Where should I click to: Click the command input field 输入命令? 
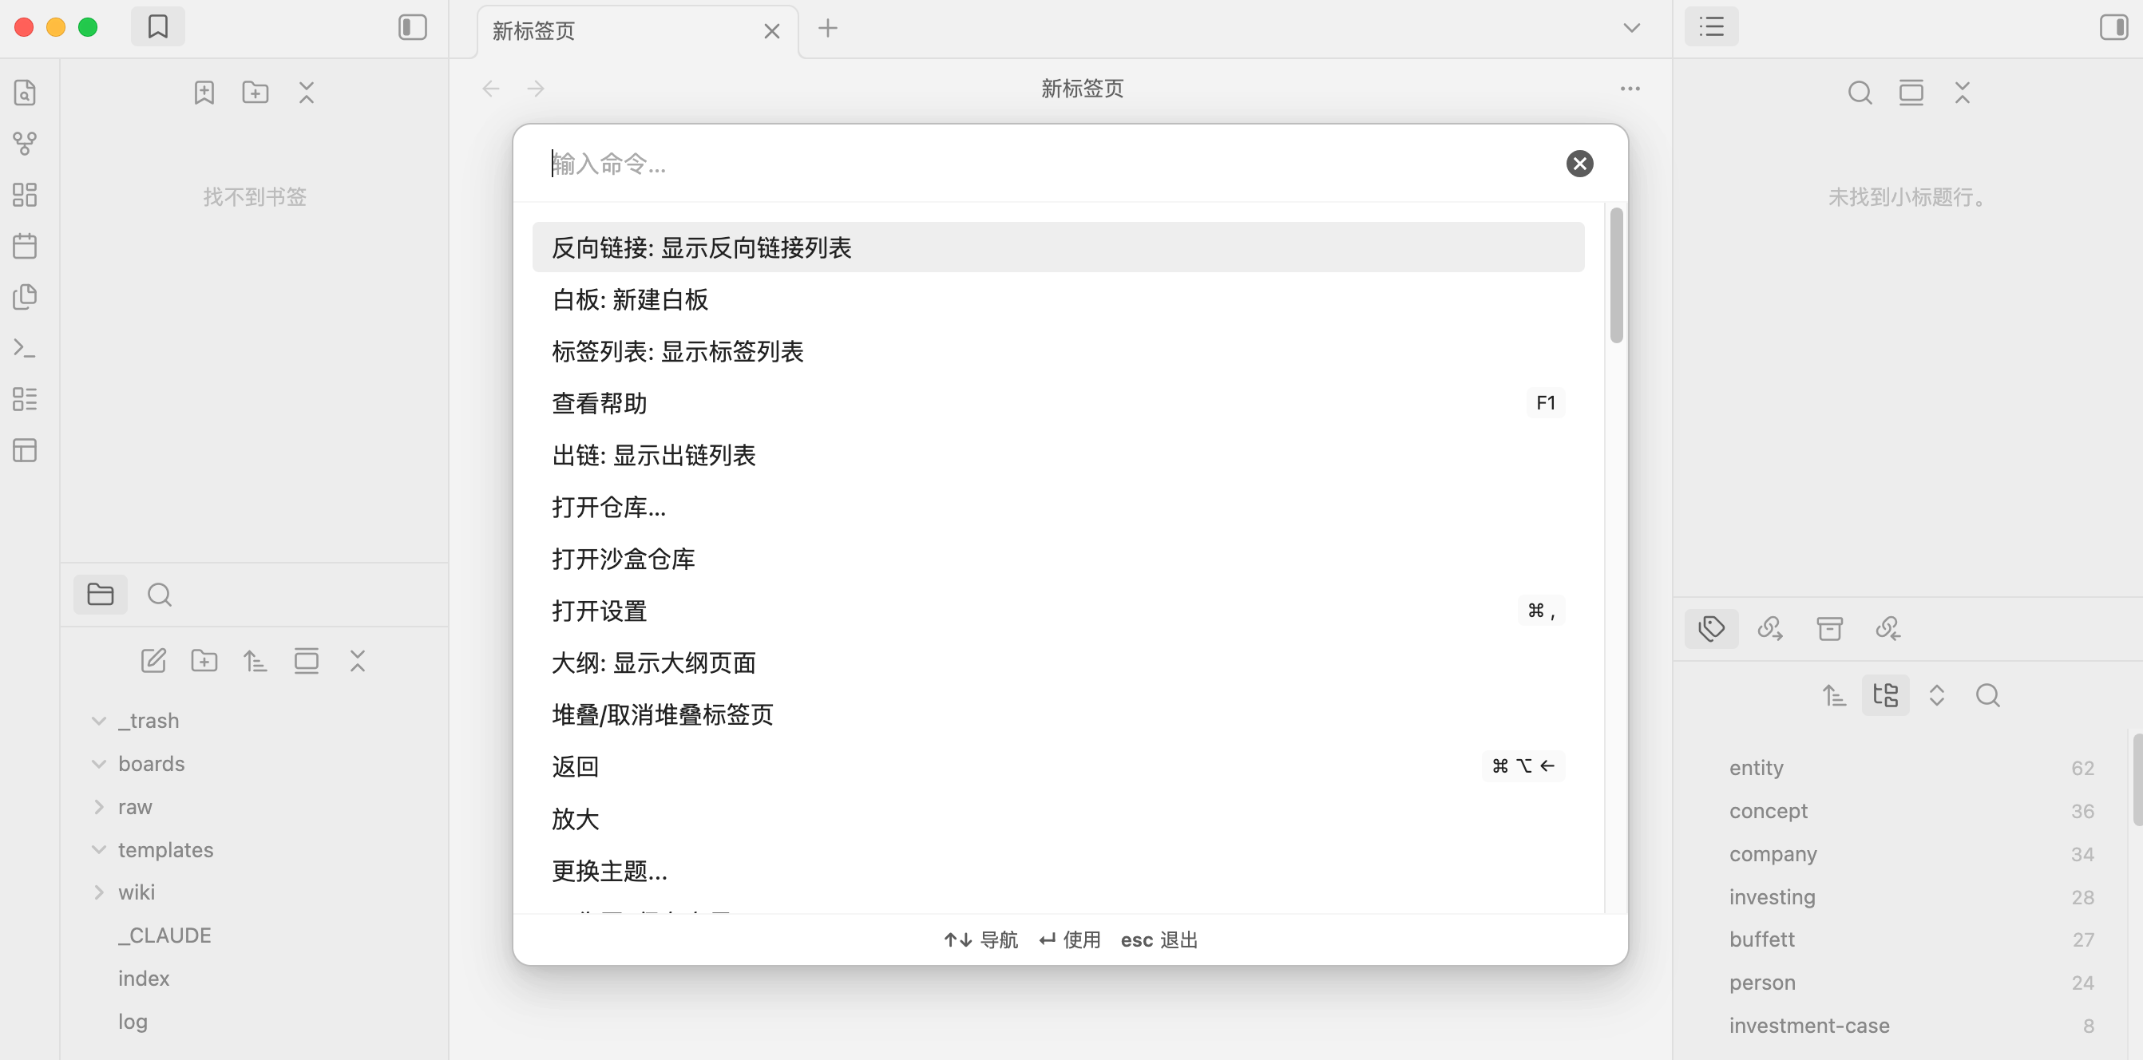(x=1048, y=164)
